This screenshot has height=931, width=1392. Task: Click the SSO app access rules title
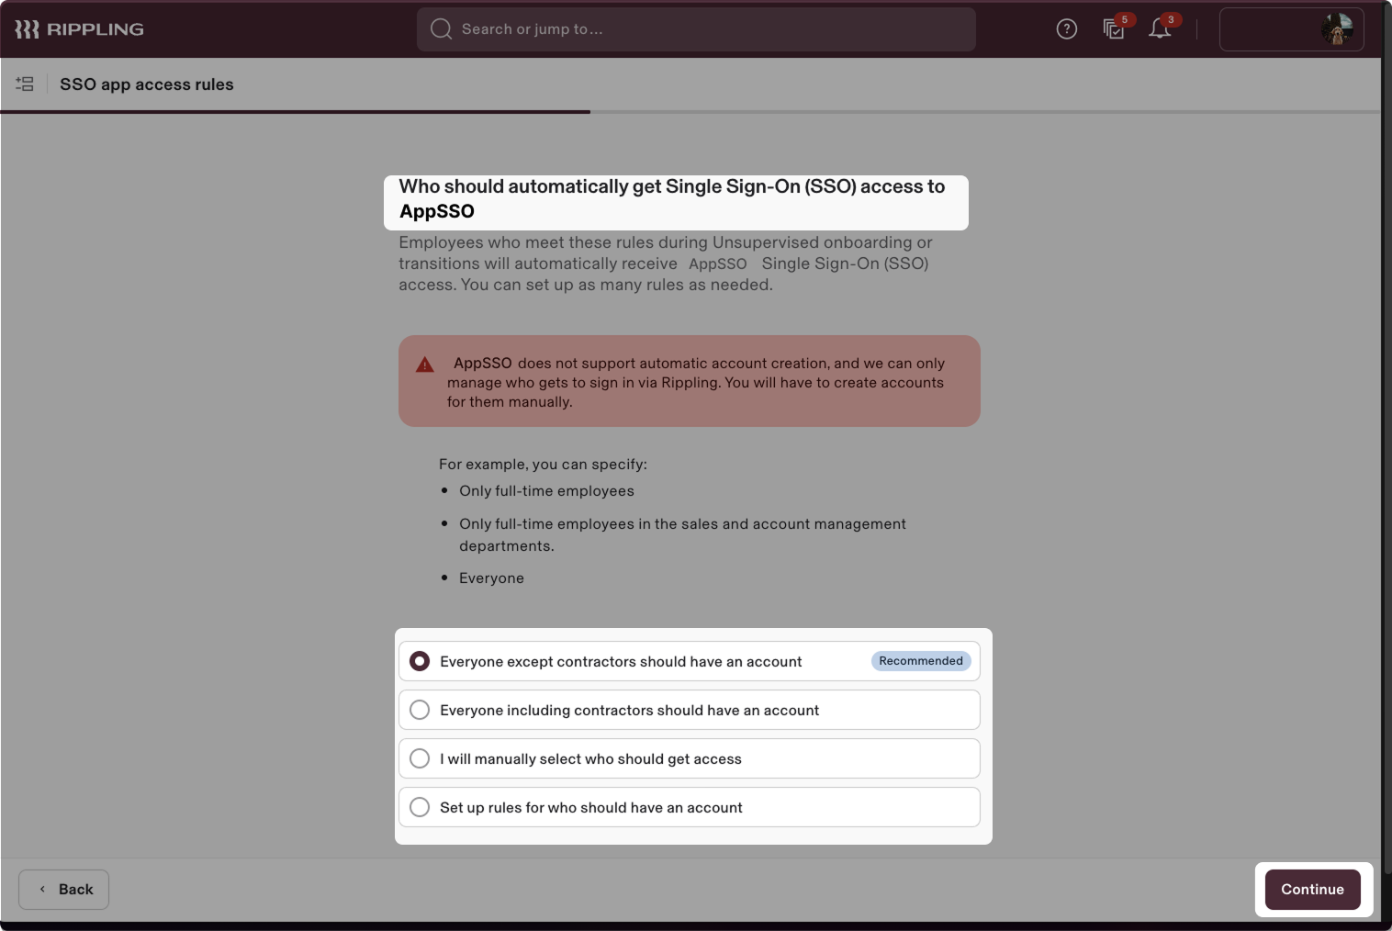pyautogui.click(x=147, y=84)
